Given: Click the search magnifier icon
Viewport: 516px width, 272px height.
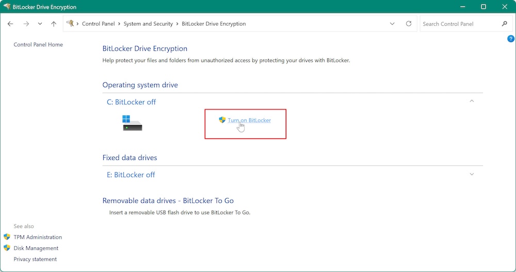Looking at the screenshot, I should point(505,24).
